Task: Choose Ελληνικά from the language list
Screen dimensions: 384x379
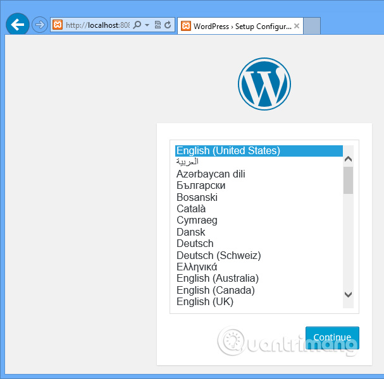Action: click(x=259, y=267)
